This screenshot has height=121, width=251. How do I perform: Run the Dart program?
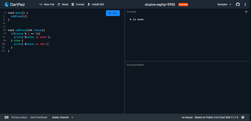pyautogui.click(x=113, y=13)
